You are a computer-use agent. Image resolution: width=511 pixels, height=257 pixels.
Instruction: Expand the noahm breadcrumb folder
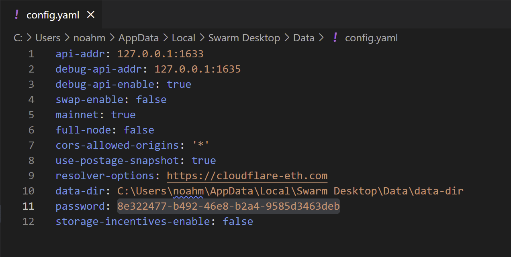(x=89, y=38)
